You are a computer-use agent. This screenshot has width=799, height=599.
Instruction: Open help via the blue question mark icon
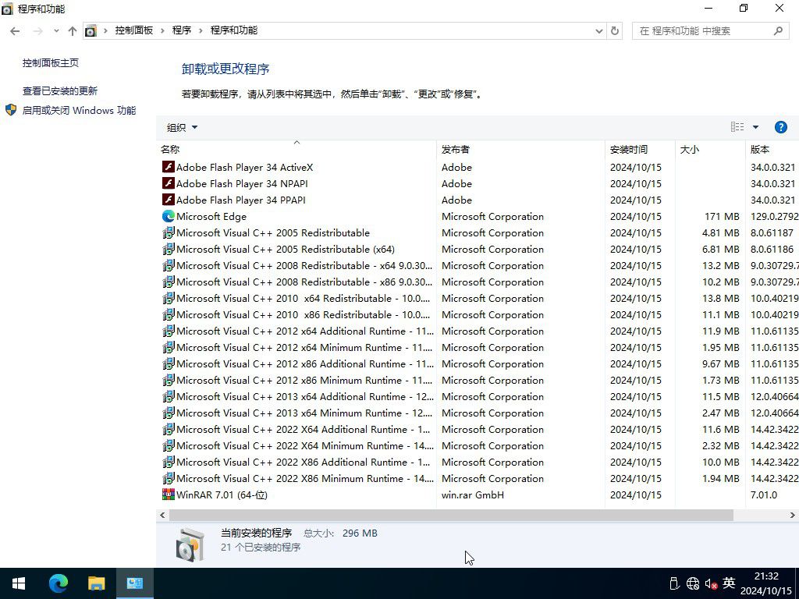781,126
